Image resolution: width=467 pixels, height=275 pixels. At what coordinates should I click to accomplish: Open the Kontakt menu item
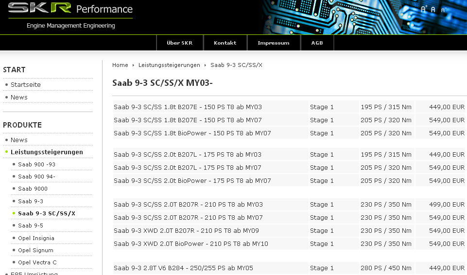pos(225,43)
